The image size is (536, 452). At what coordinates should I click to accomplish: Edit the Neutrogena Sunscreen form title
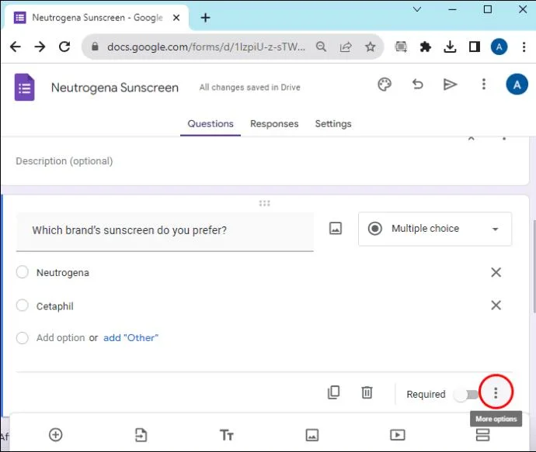click(115, 88)
